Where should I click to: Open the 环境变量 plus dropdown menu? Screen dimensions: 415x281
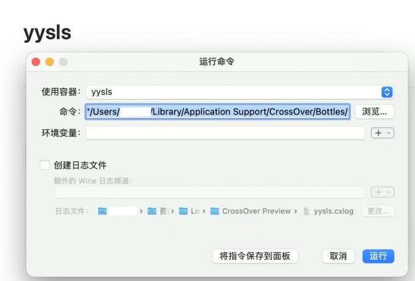(x=383, y=133)
